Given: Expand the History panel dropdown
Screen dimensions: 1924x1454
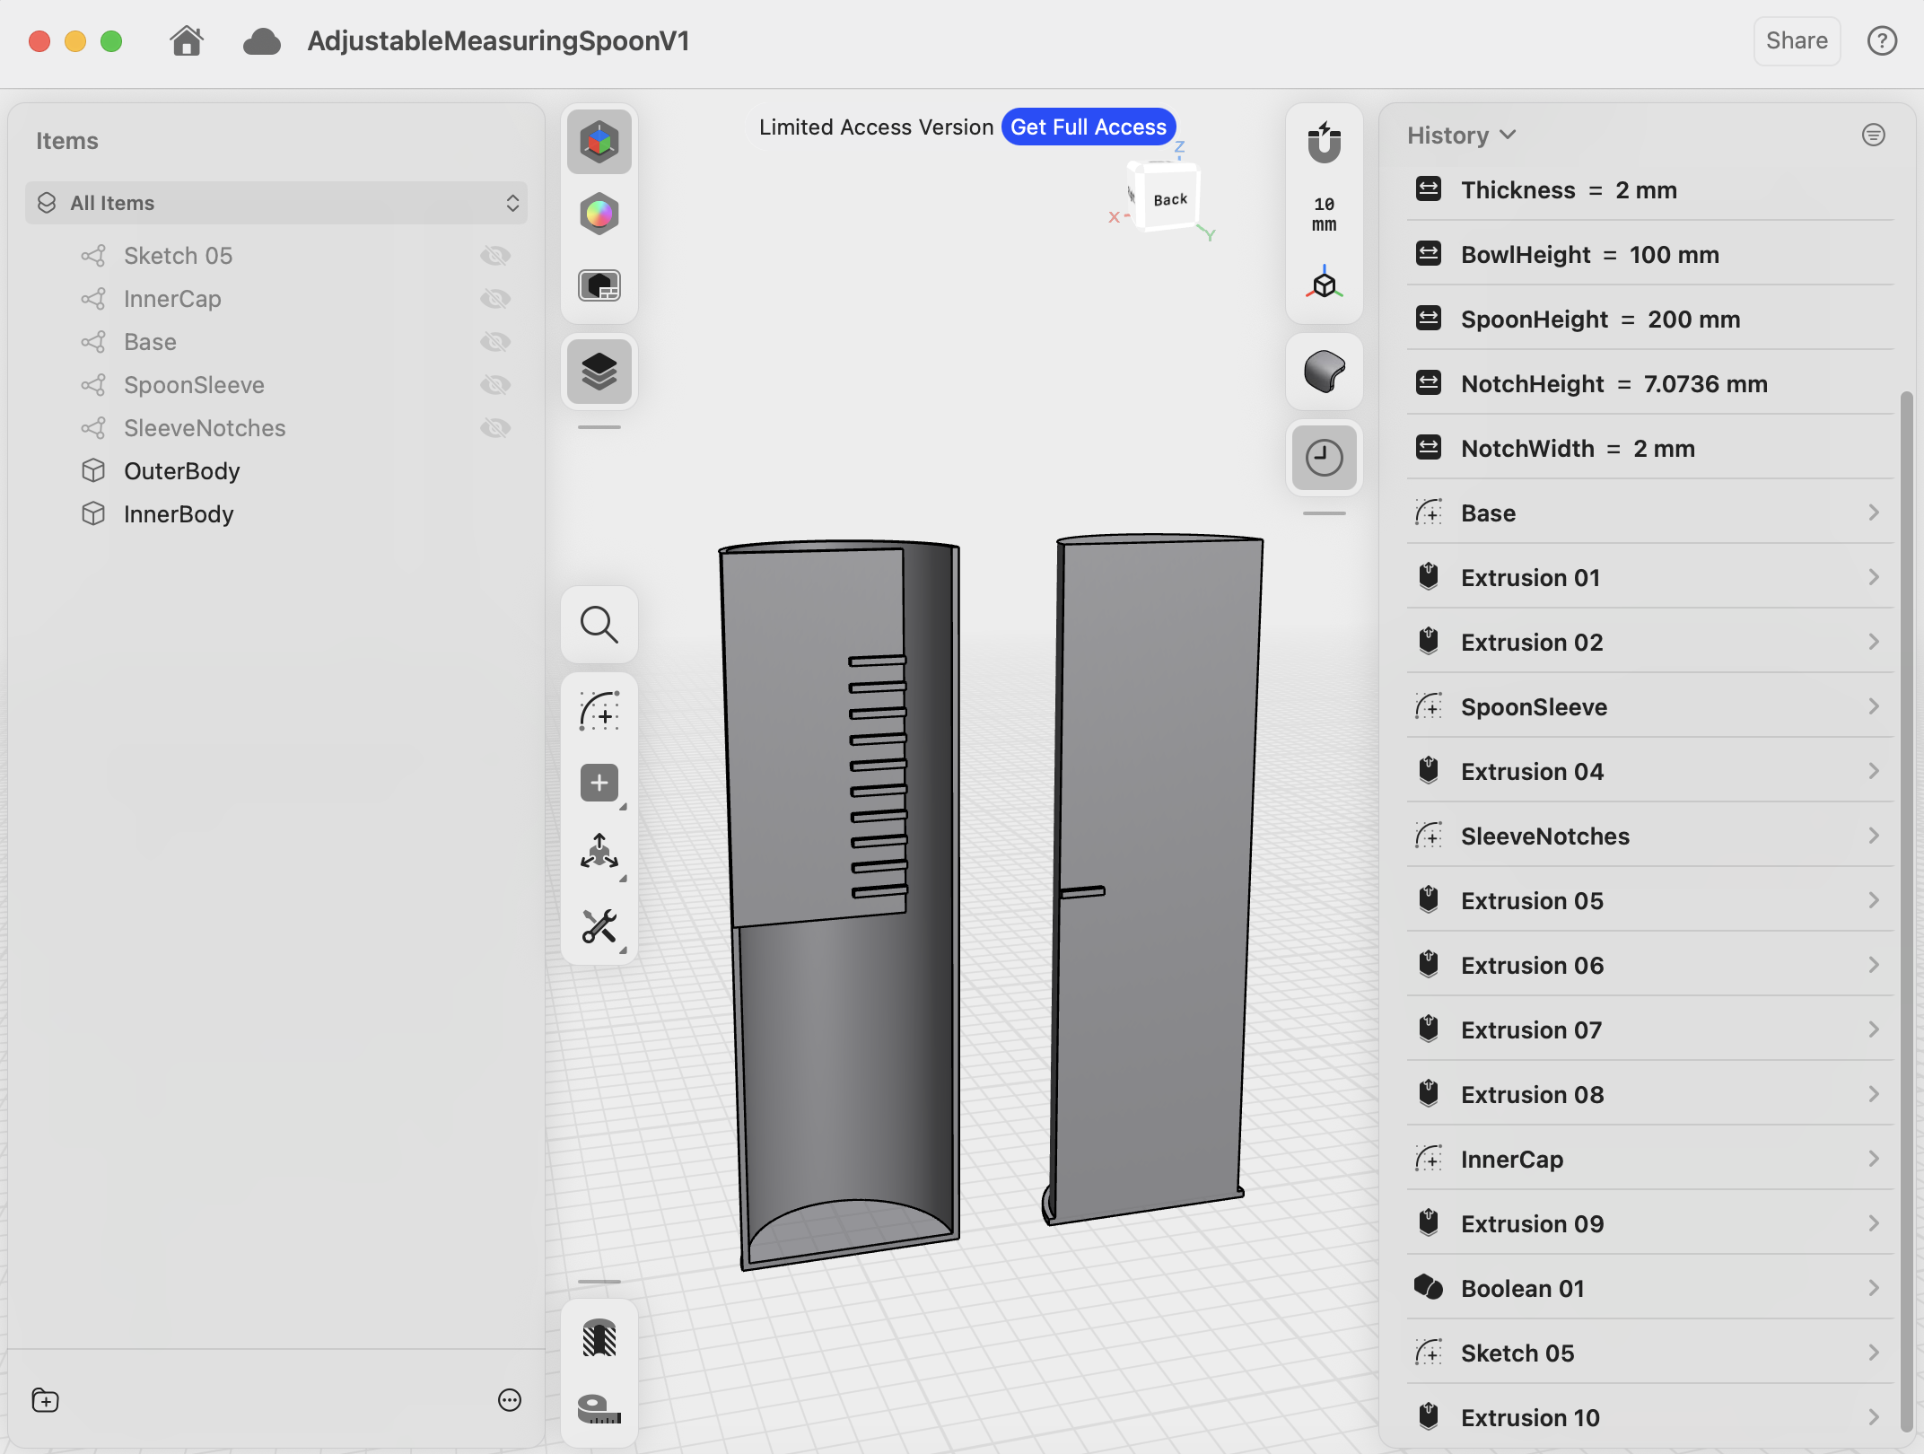Looking at the screenshot, I should [x=1461, y=136].
